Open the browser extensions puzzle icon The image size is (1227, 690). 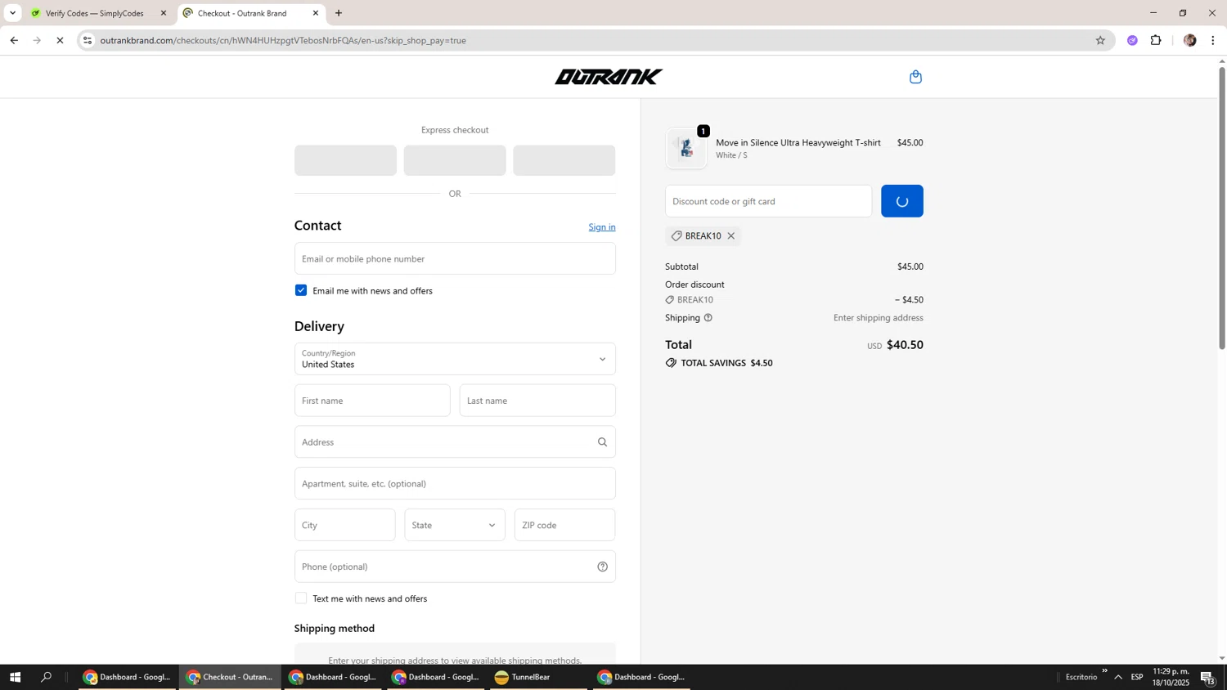point(1156,40)
